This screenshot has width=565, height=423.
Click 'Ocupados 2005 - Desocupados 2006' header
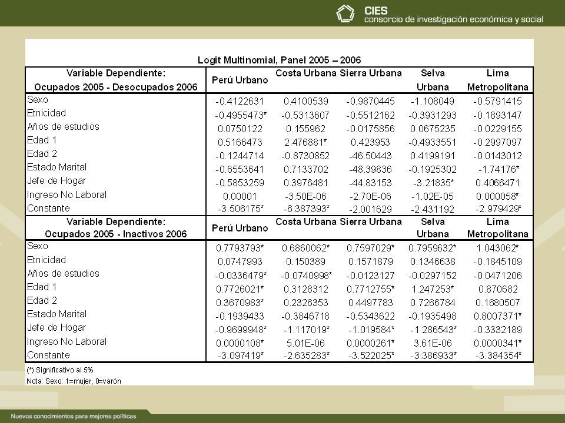[x=116, y=87]
